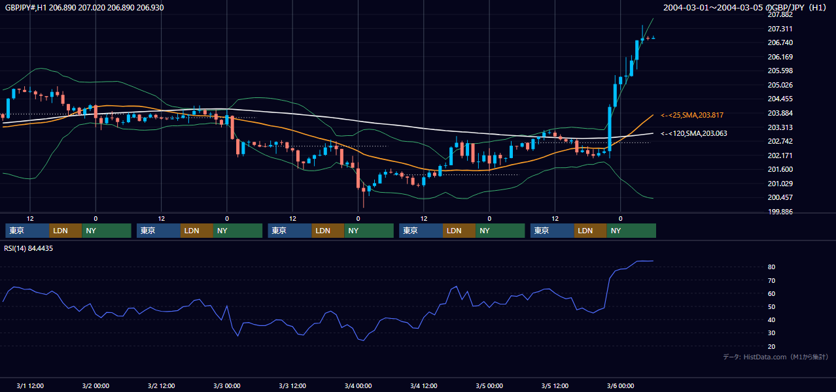This screenshot has width=836, height=392.
Task: Click the 3/2 00:00 date label
Action: click(x=96, y=385)
